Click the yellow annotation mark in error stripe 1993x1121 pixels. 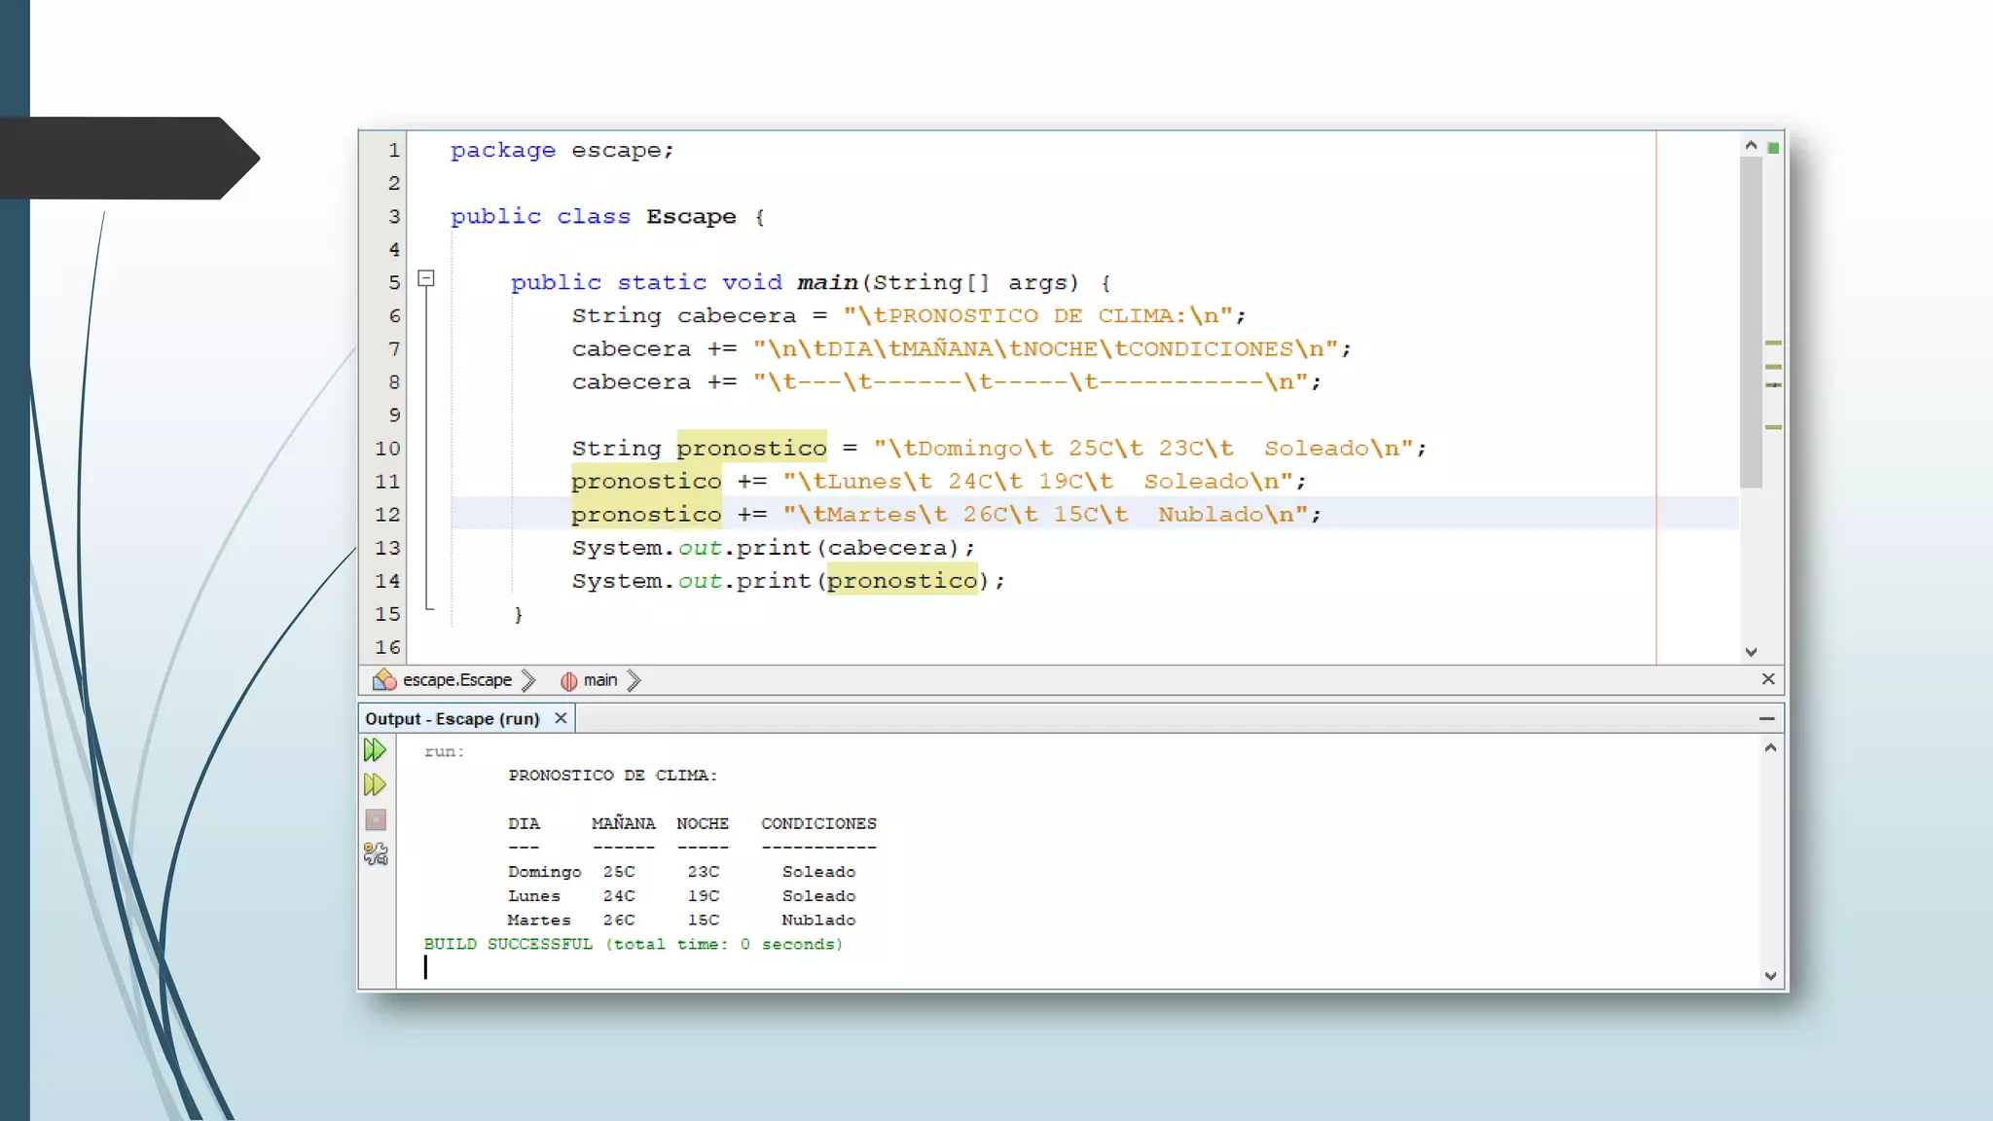tap(1773, 344)
